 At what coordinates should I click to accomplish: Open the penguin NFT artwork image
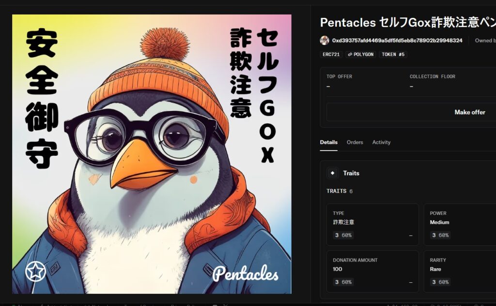(152, 154)
